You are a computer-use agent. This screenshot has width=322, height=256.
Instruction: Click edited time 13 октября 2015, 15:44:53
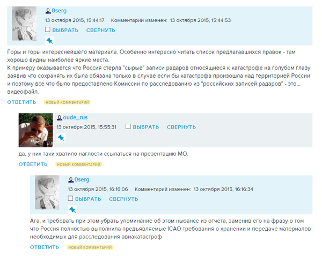click(200, 20)
